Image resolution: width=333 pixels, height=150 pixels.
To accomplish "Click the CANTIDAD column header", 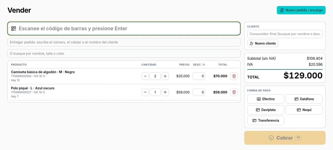I will 149,65.
